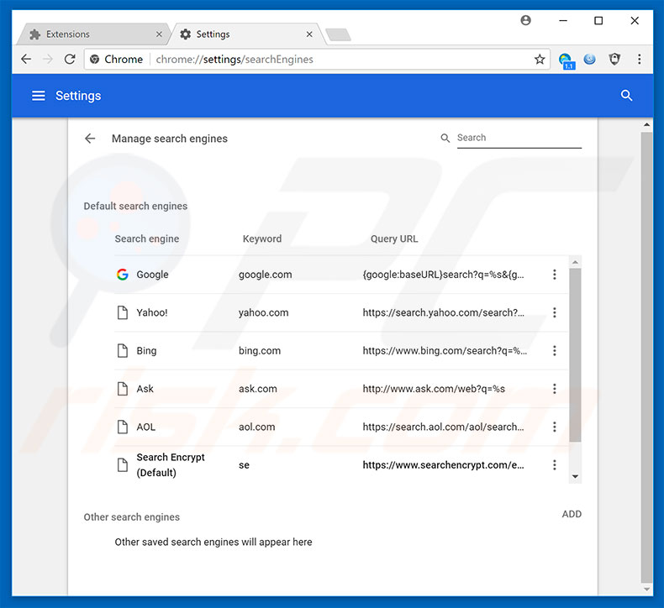Click the http://www.ask.com/web?q=%s URL
The image size is (664, 608).
[x=434, y=389]
